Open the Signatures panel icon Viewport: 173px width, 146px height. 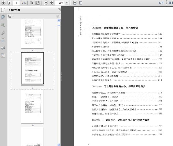point(3,48)
